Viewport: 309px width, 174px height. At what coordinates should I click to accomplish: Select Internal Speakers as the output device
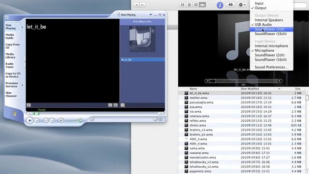pos(271,20)
